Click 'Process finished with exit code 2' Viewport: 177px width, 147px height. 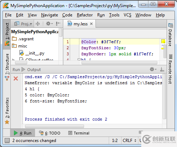66,119
